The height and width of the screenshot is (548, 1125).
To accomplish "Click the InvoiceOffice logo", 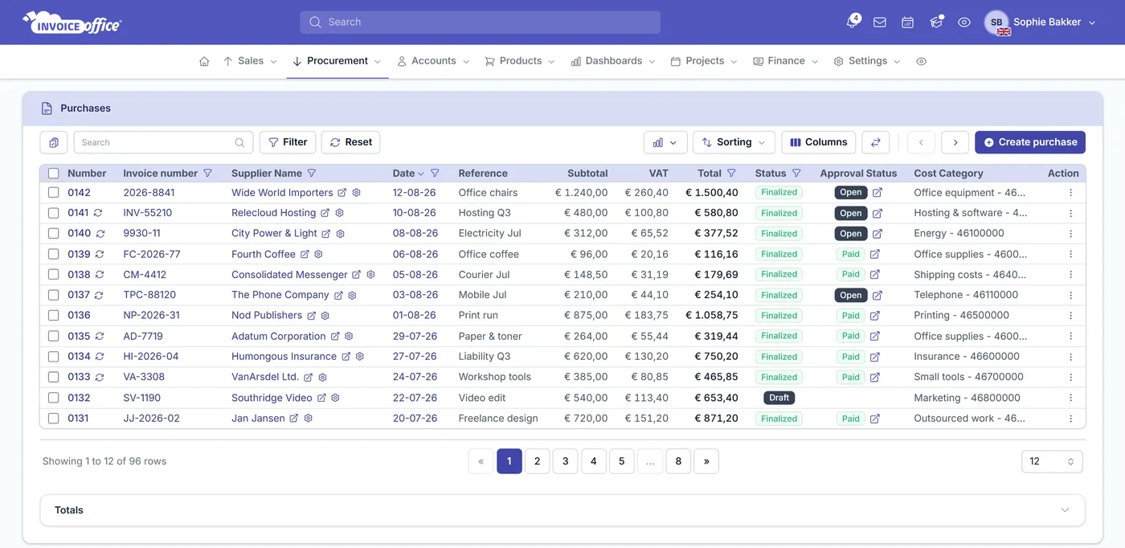I will (72, 23).
